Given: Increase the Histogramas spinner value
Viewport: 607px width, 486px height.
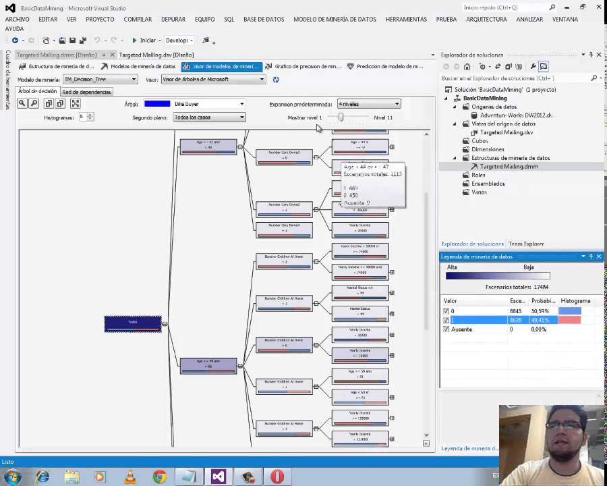Looking at the screenshot, I should [x=90, y=115].
